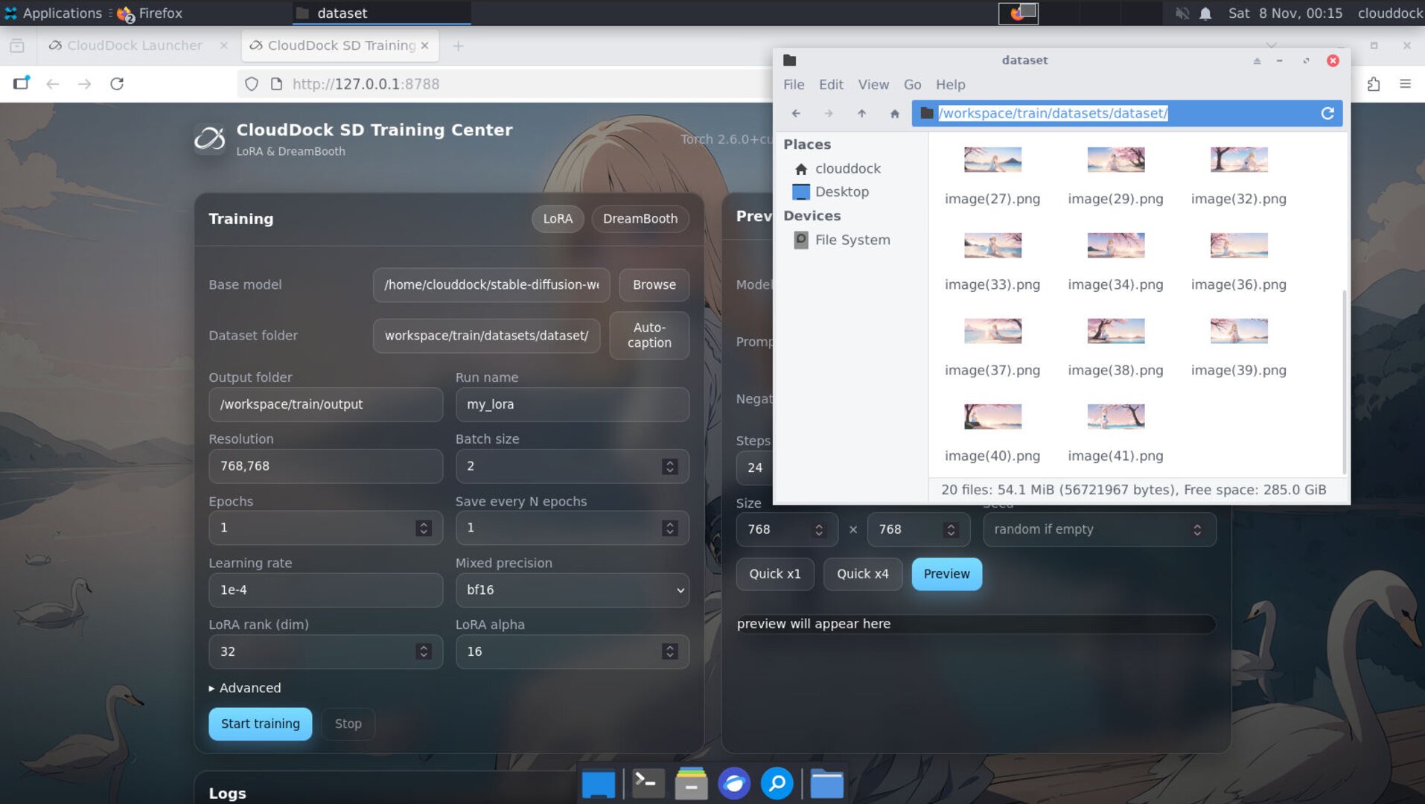The image size is (1425, 804).
Task: Click the Start training button
Action: 260,724
